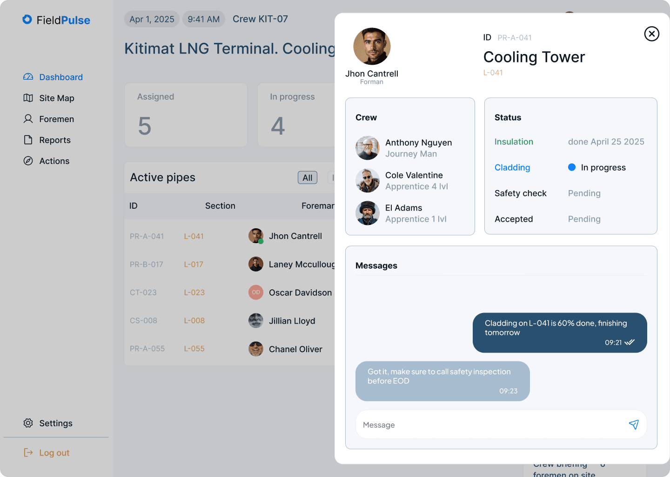This screenshot has height=477, width=670.
Task: Click the Site Map icon
Action: pos(28,98)
